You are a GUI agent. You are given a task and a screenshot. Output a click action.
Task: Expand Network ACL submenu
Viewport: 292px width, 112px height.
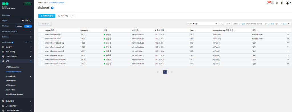(31, 76)
